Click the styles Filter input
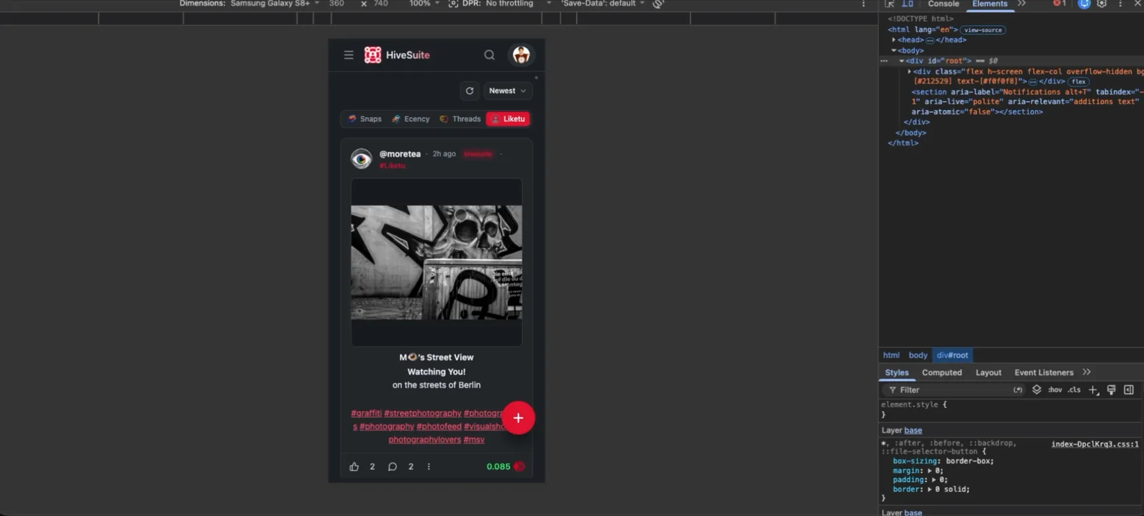This screenshot has width=1144, height=516. point(952,390)
